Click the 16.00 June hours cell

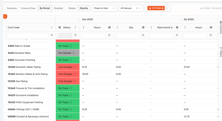coord(85,74)
